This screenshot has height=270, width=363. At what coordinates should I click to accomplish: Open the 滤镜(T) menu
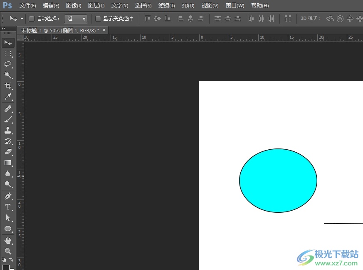tap(166, 6)
